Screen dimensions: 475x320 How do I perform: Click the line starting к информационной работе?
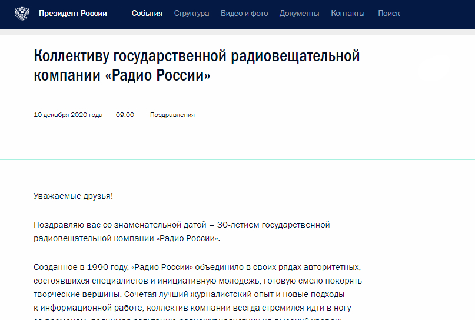click(x=192, y=308)
